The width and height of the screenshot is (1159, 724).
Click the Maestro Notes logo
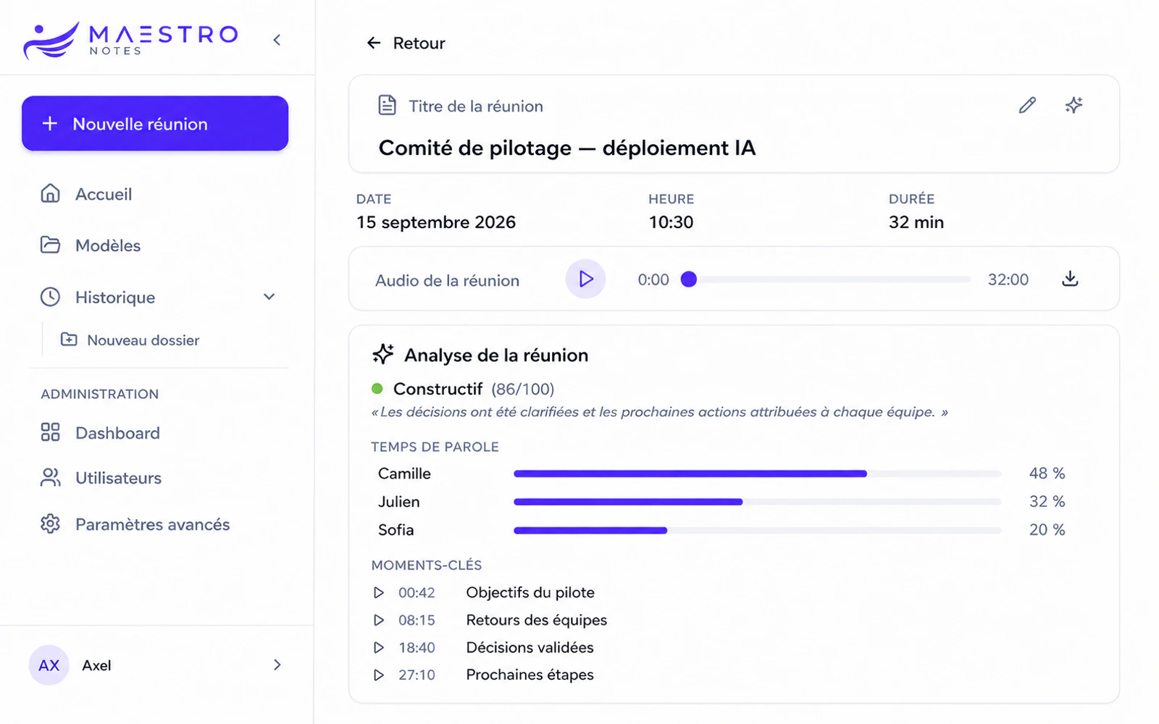point(130,40)
